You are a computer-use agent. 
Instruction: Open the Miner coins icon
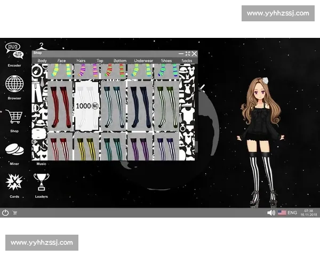14,150
